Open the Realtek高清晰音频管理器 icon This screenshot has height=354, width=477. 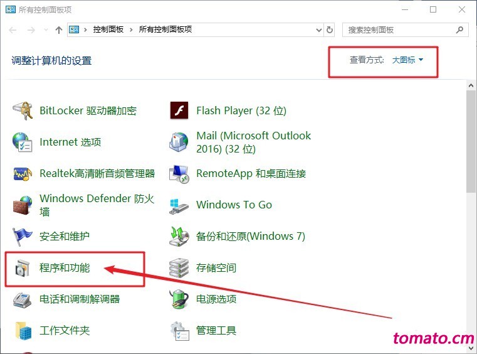click(x=23, y=174)
